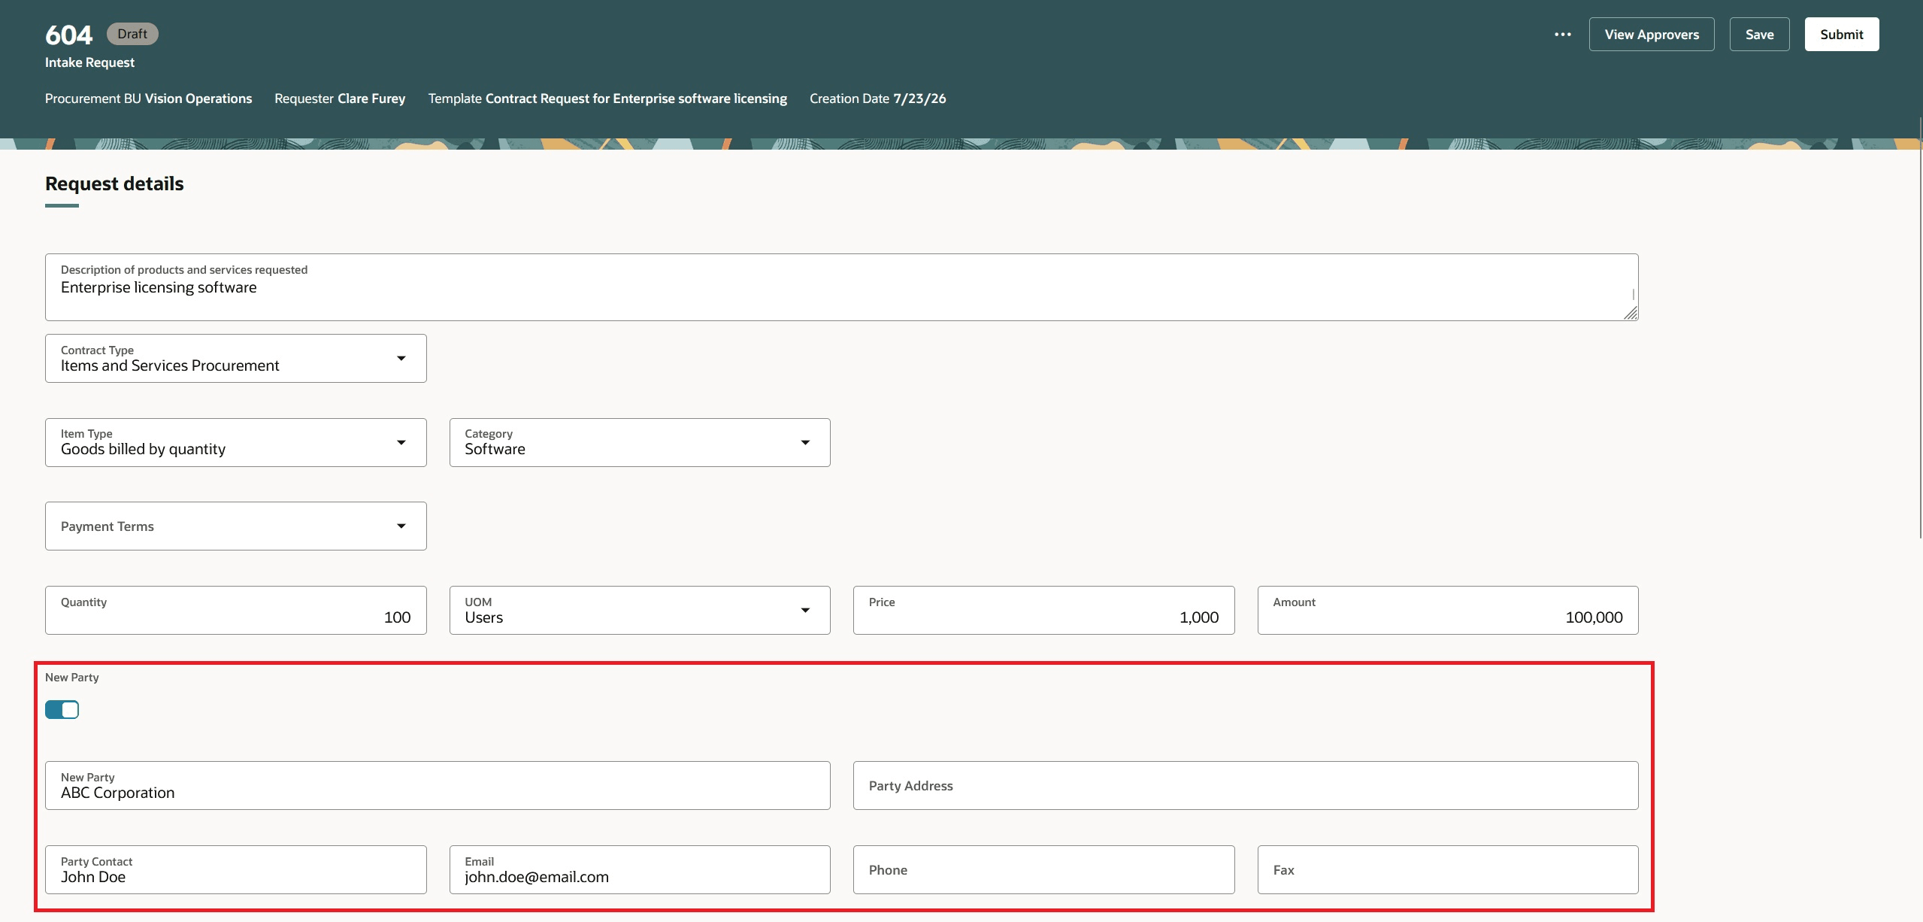Click the View Approvers button

1652,35
